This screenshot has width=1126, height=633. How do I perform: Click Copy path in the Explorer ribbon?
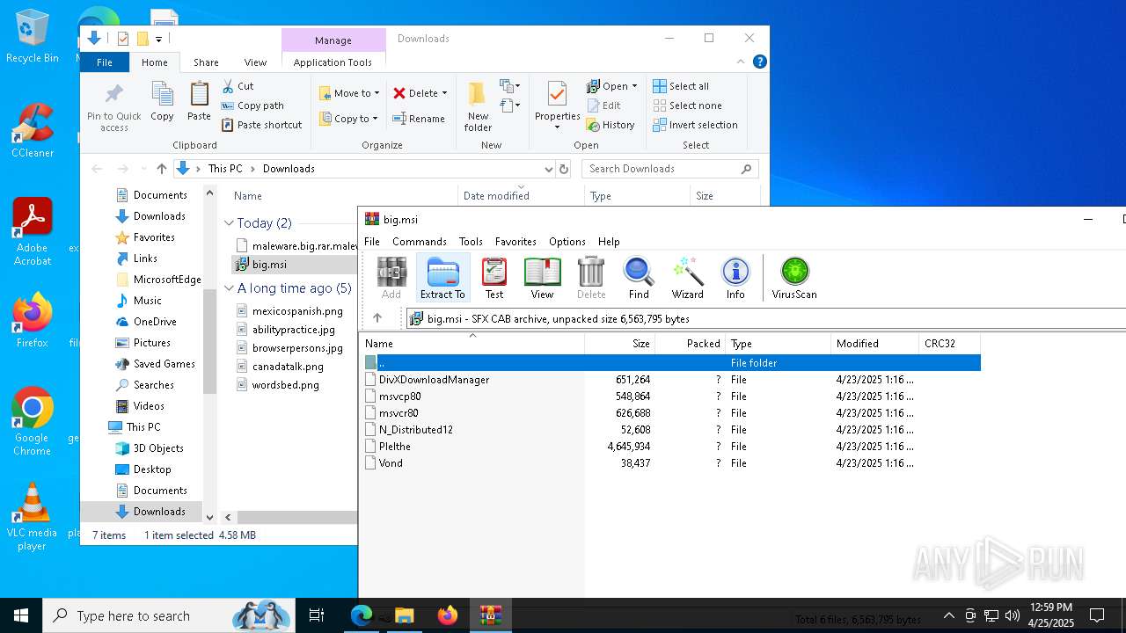(253, 105)
